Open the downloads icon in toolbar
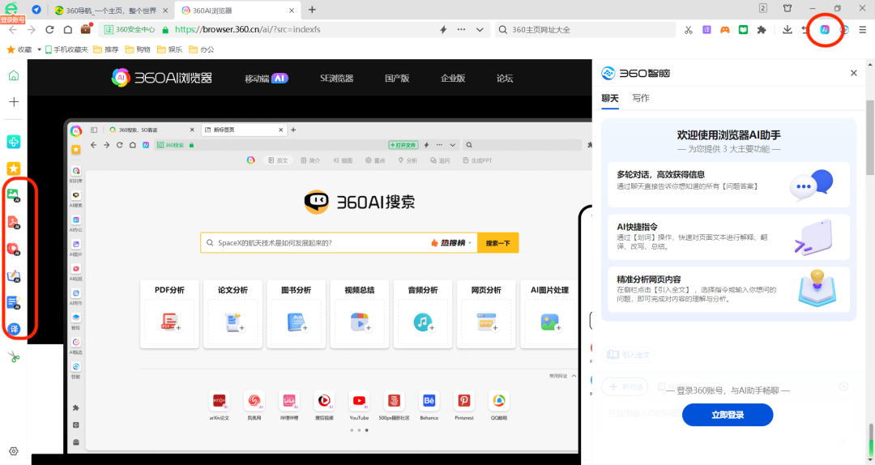The height and width of the screenshot is (465, 875). tap(787, 30)
